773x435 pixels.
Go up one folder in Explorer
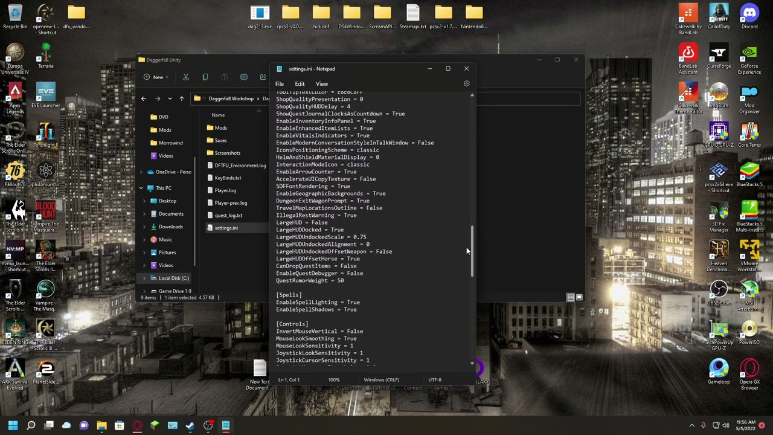181,98
